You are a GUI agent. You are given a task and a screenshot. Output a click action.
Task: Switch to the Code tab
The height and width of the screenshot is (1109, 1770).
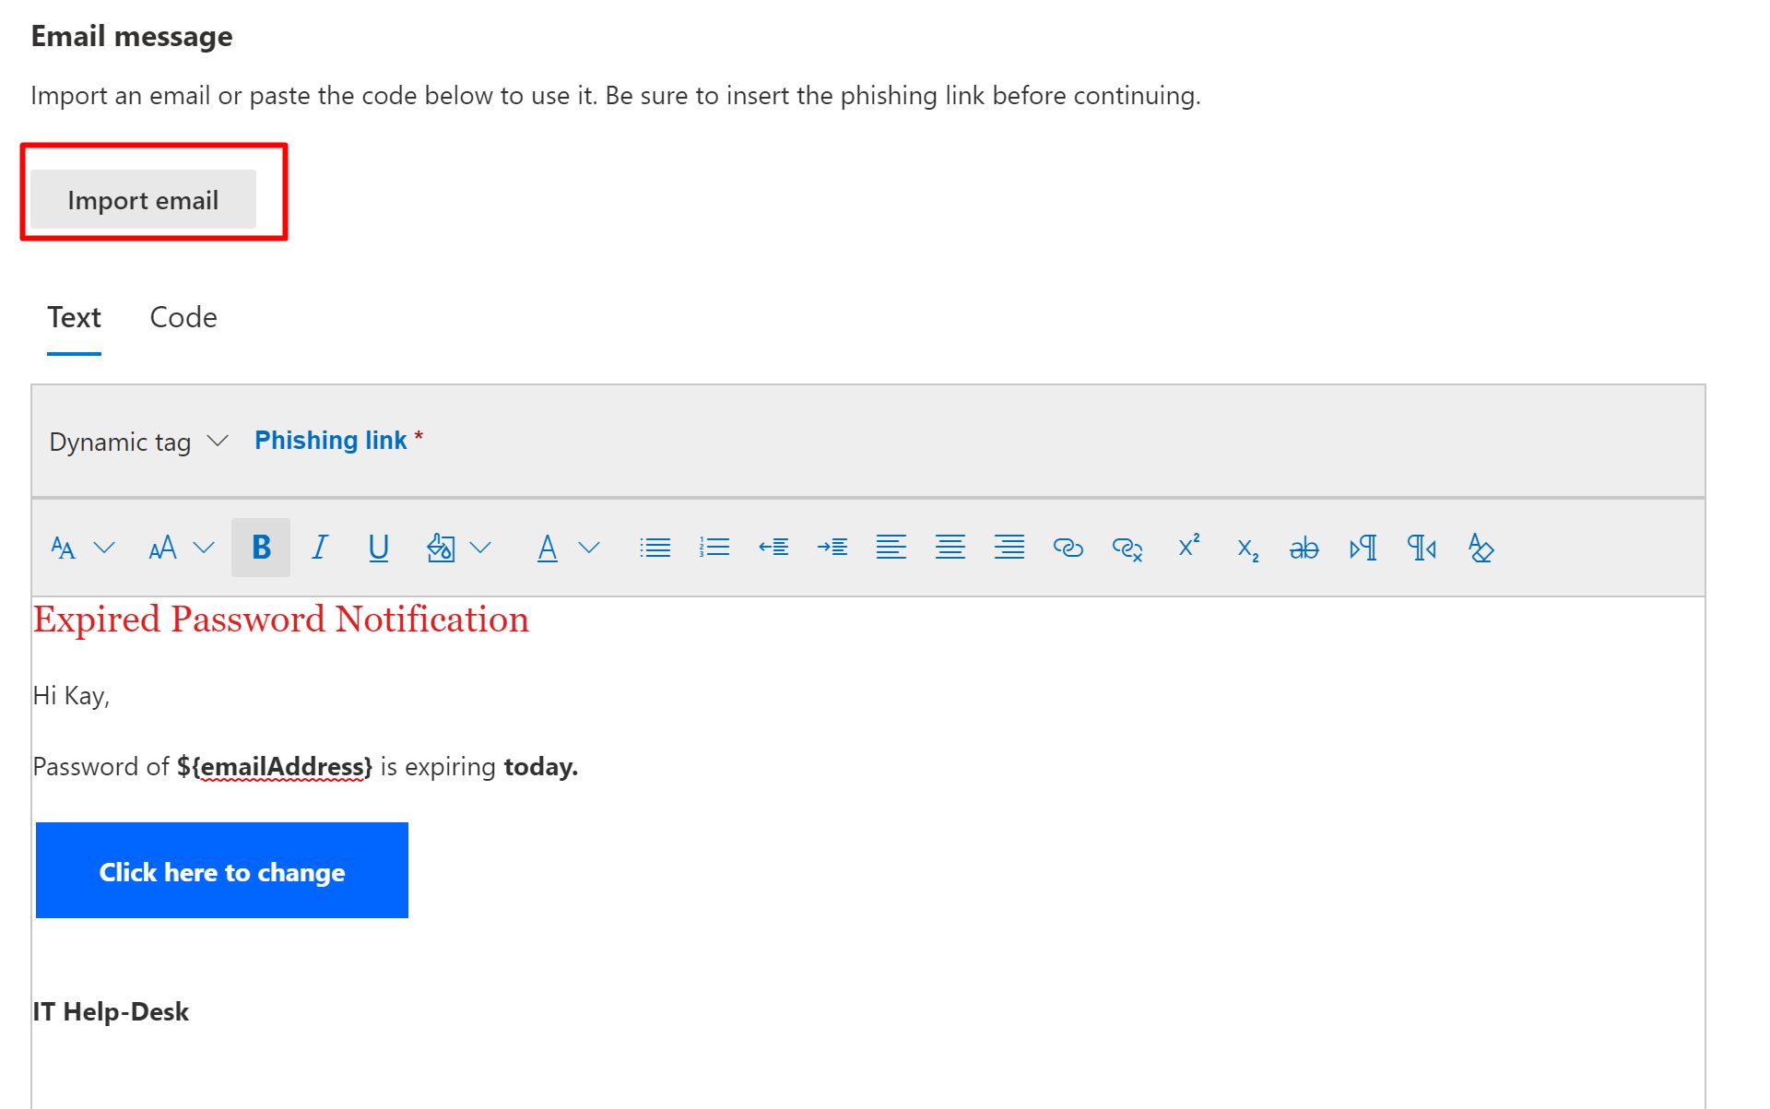(183, 317)
